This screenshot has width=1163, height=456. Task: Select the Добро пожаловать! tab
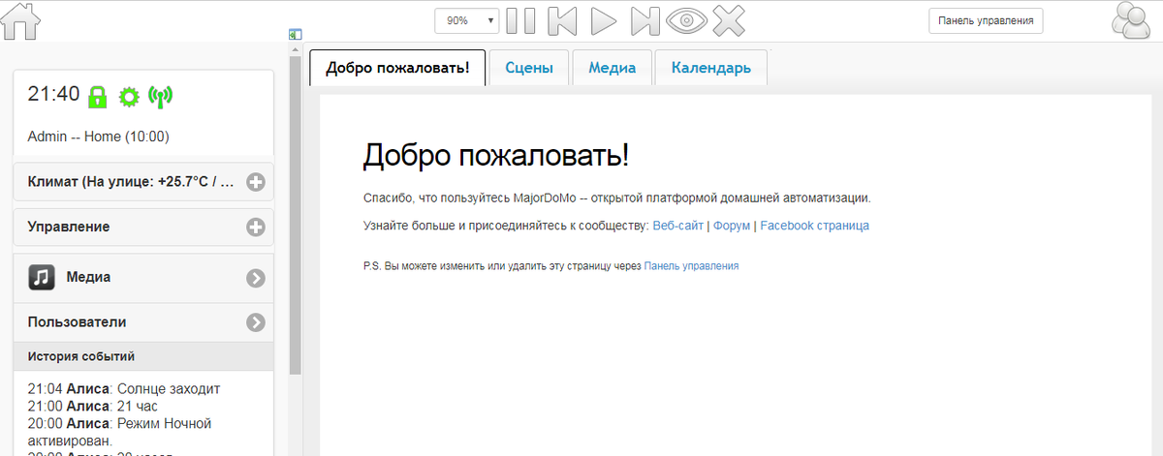pyautogui.click(x=397, y=68)
